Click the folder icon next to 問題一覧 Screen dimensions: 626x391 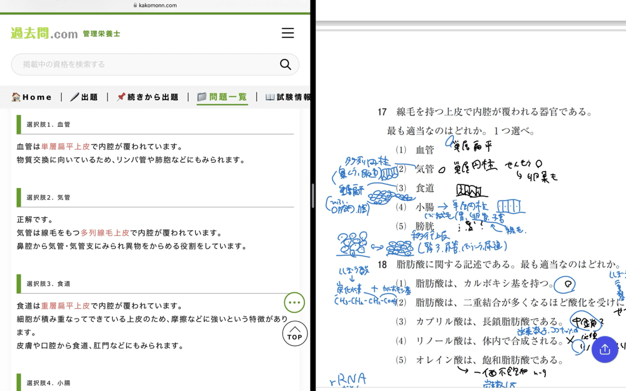click(x=203, y=96)
